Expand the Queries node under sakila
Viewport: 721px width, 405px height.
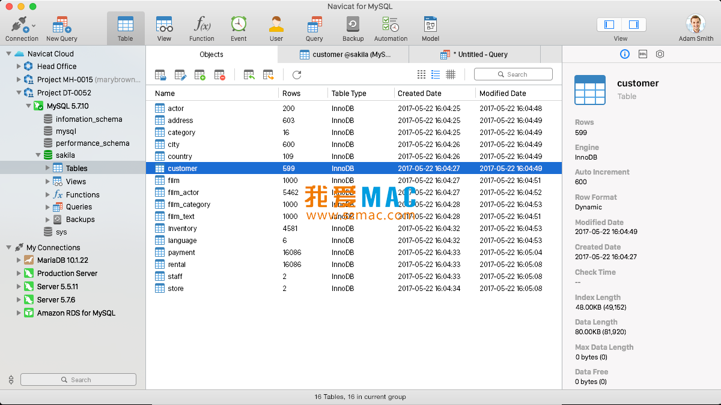47,207
